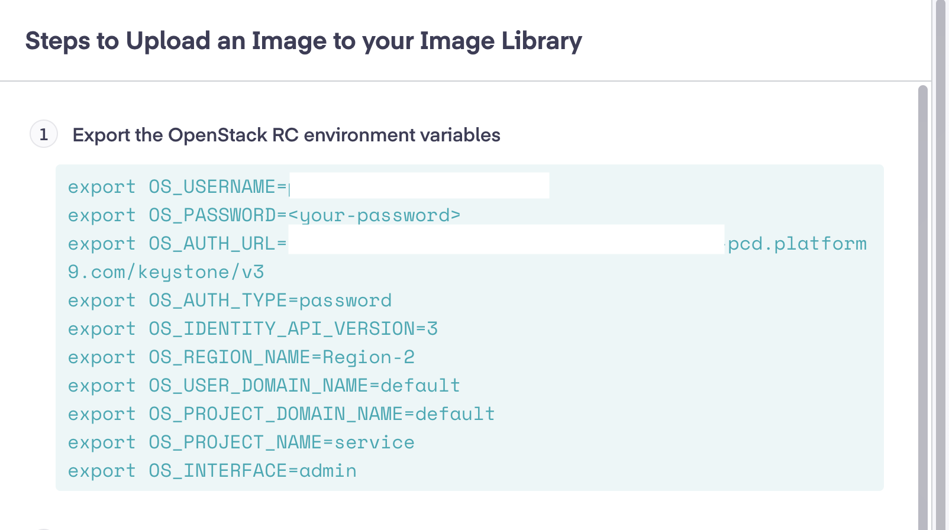Click the outer page scrollbar on far right

pyautogui.click(x=940, y=265)
